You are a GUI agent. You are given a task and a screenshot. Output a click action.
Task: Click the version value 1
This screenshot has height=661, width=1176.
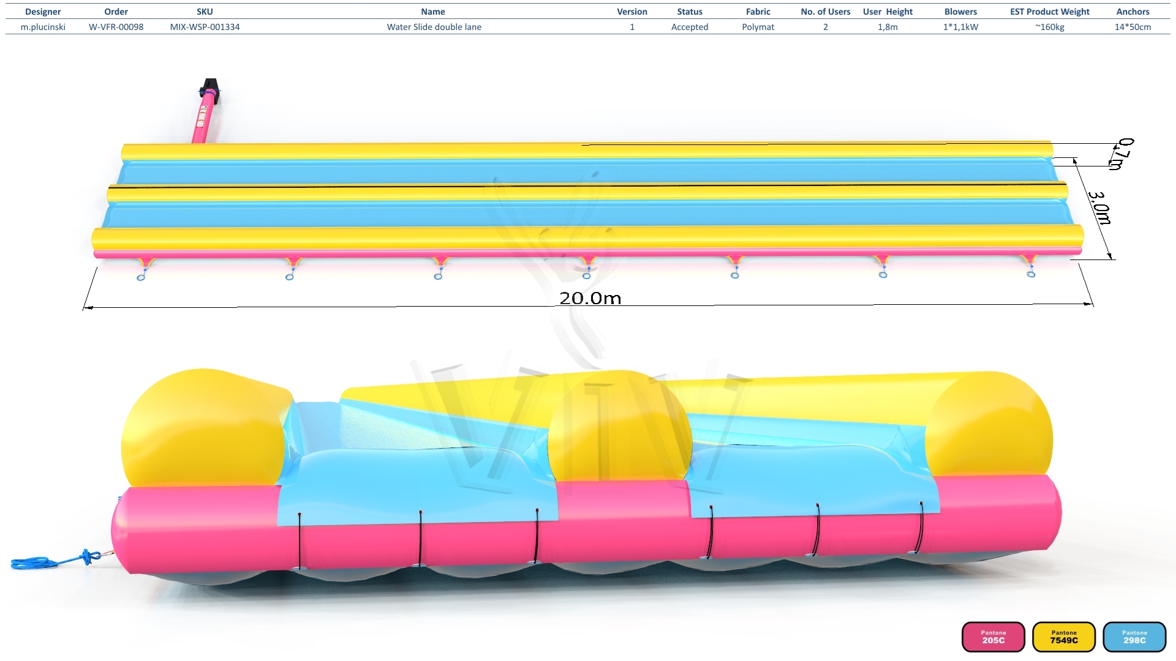(632, 27)
